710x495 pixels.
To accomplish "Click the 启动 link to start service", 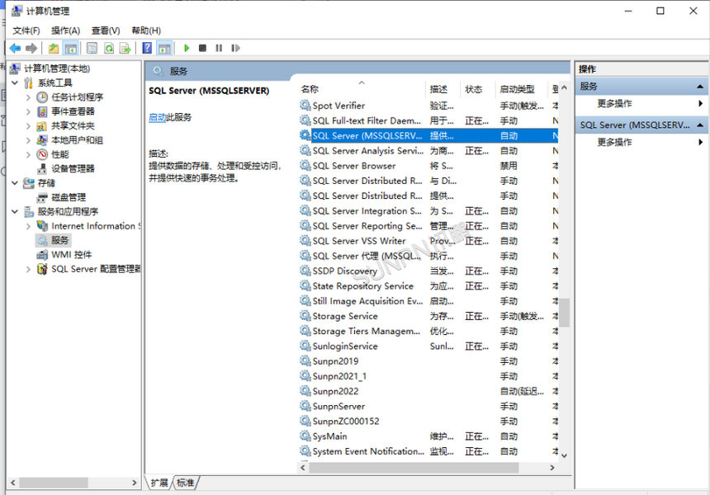I will click(x=158, y=117).
